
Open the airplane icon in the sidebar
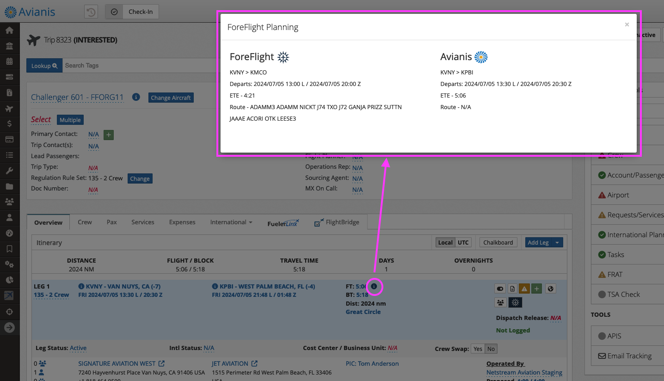pyautogui.click(x=9, y=109)
